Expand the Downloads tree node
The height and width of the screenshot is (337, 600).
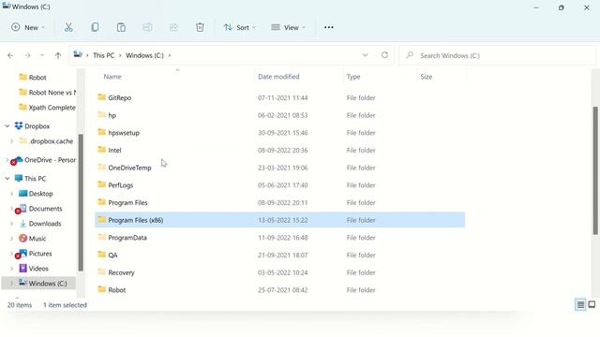pyautogui.click(x=11, y=224)
